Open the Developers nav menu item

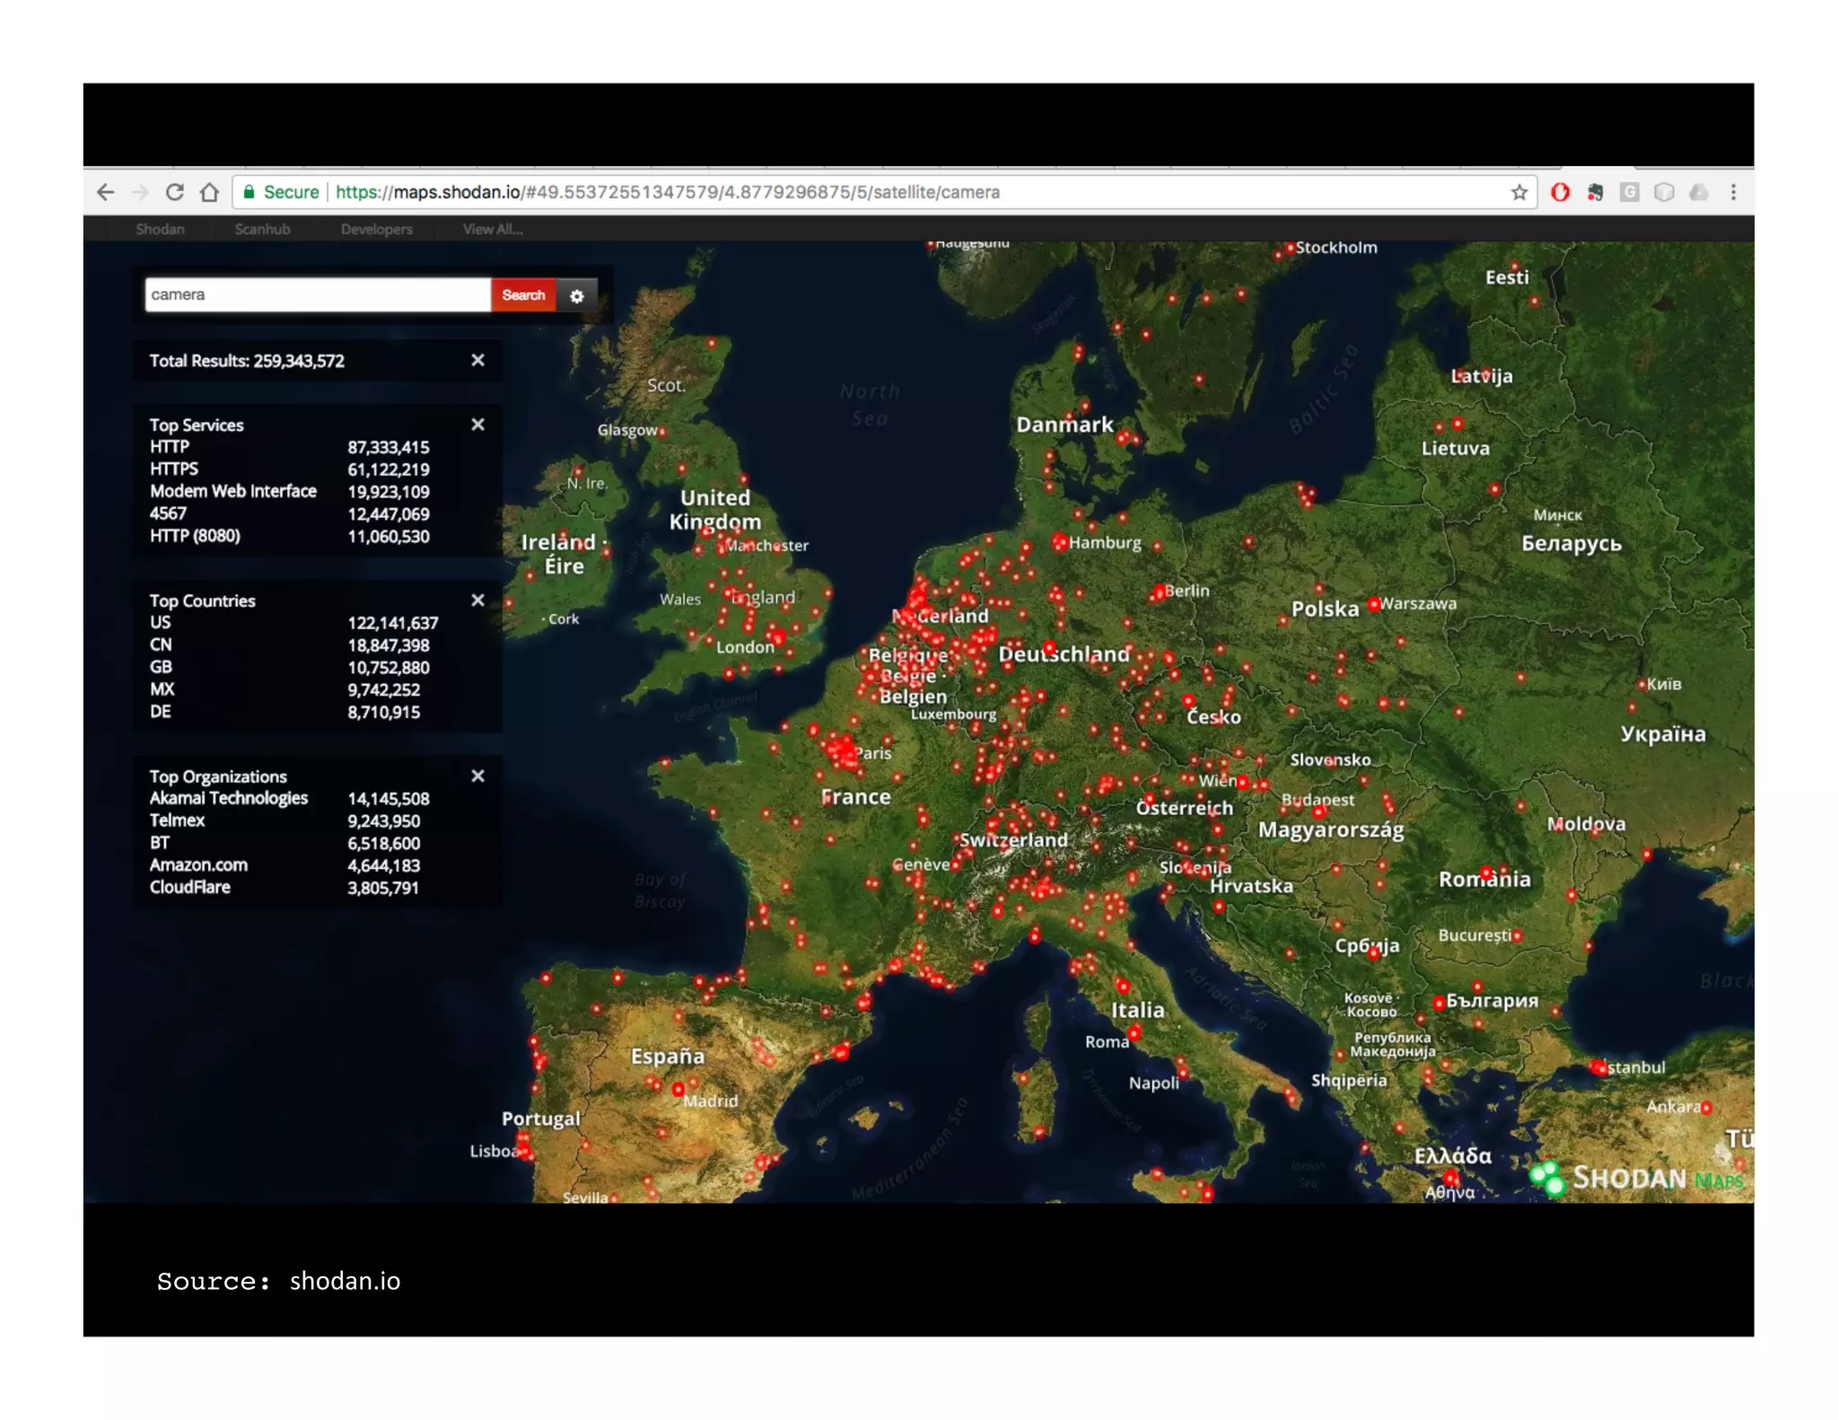point(376,229)
